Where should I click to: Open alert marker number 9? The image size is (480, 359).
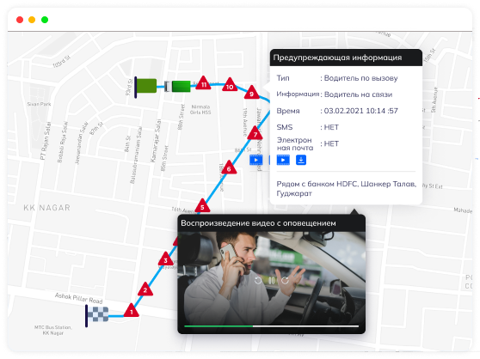tap(251, 93)
